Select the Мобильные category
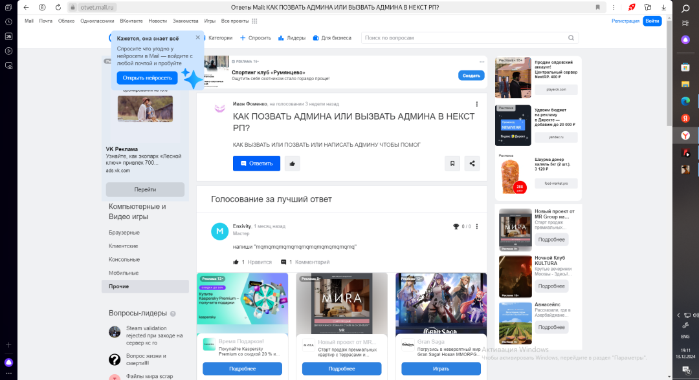Image resolution: width=699 pixels, height=380 pixels. [124, 273]
